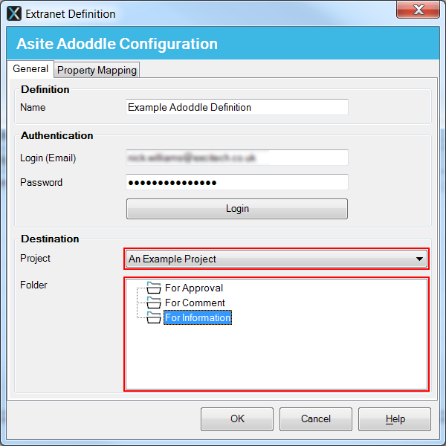Select the General tab
Viewport: 446px width, 446px height.
click(30, 69)
